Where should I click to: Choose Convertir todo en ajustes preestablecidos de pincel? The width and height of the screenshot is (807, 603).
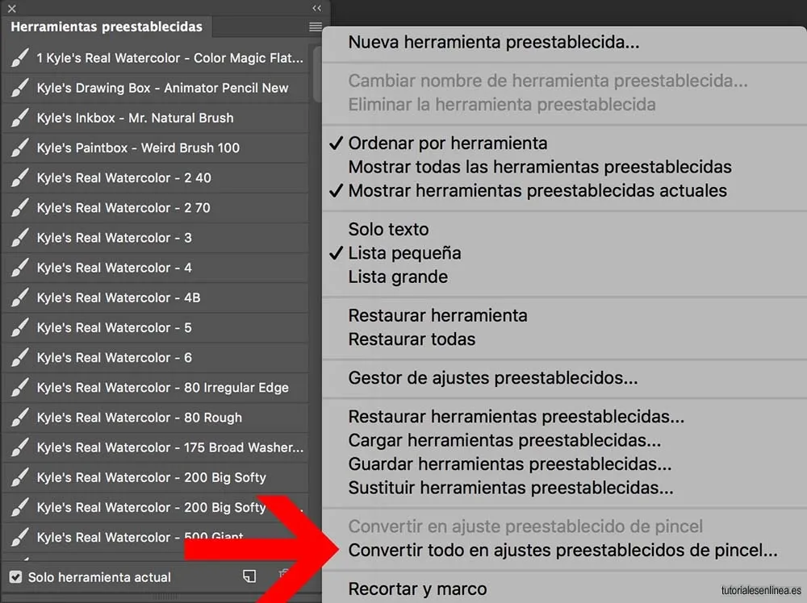[x=562, y=550]
